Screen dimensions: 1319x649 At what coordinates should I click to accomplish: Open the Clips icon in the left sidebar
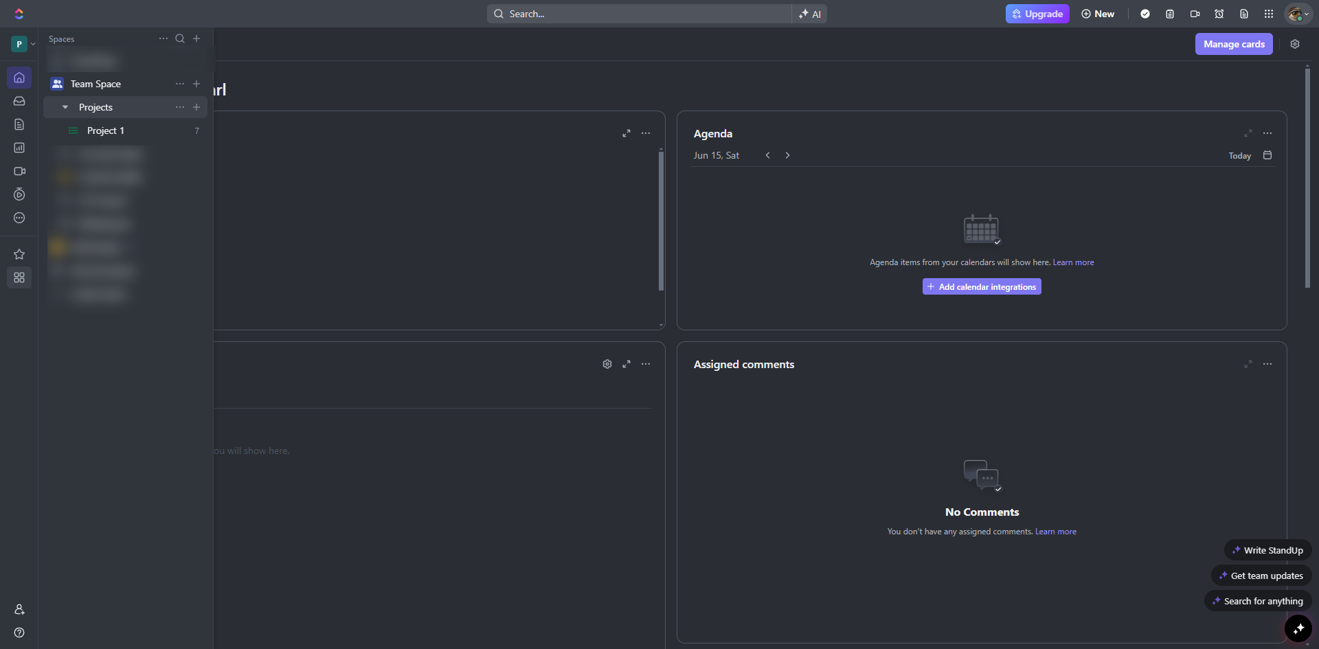point(19,171)
